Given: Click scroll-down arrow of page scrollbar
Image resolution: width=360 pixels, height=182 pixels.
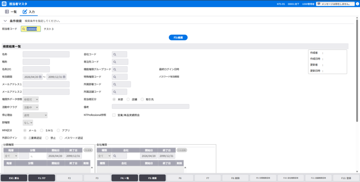Looking at the screenshot, I should [x=357, y=172].
